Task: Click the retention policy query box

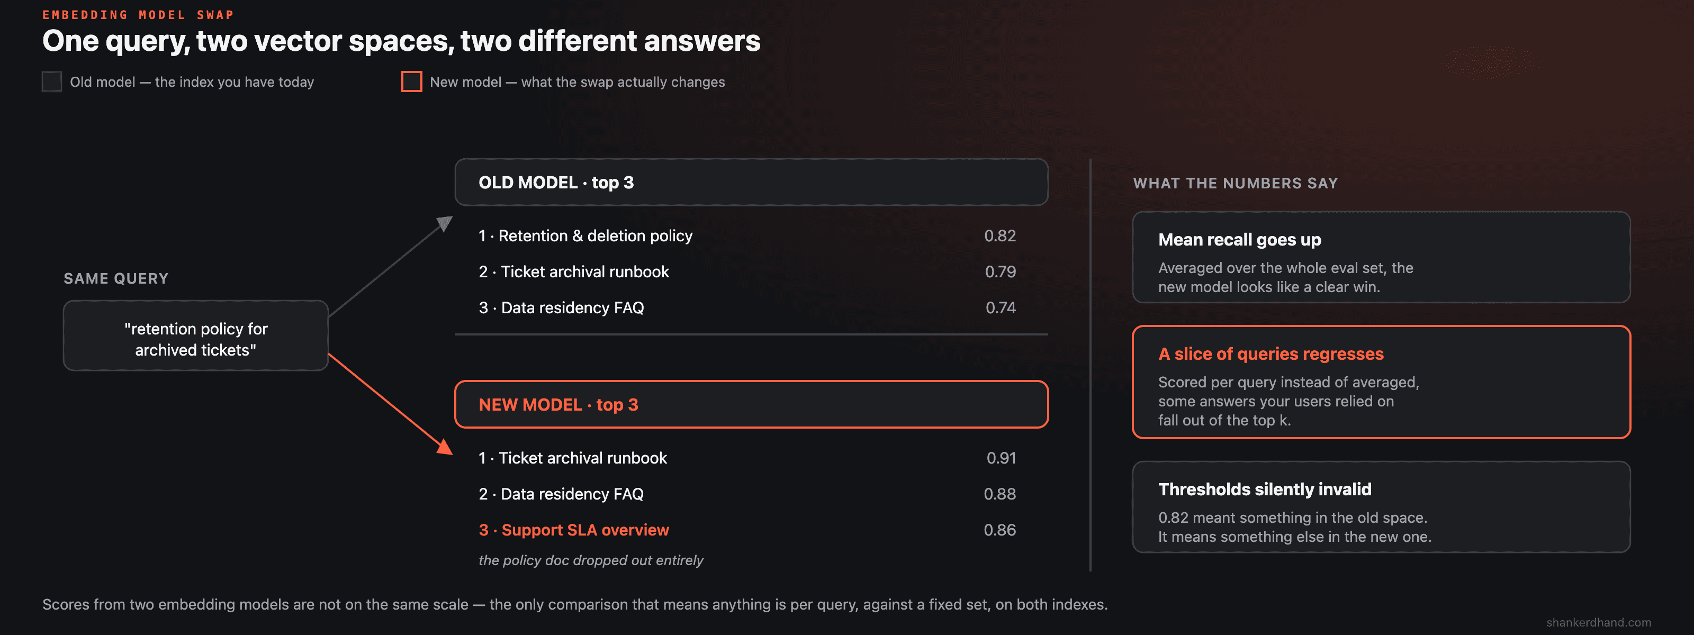Action: [x=196, y=336]
